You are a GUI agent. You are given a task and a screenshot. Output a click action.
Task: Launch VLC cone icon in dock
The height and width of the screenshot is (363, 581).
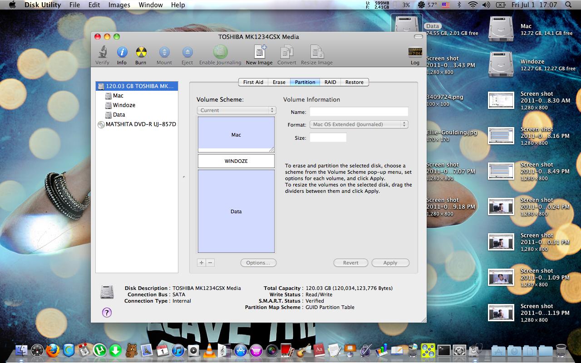point(209,350)
